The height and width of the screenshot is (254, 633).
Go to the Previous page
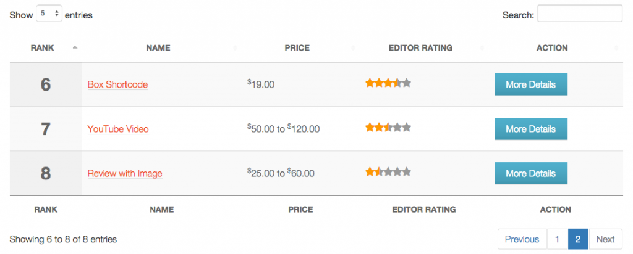click(522, 239)
